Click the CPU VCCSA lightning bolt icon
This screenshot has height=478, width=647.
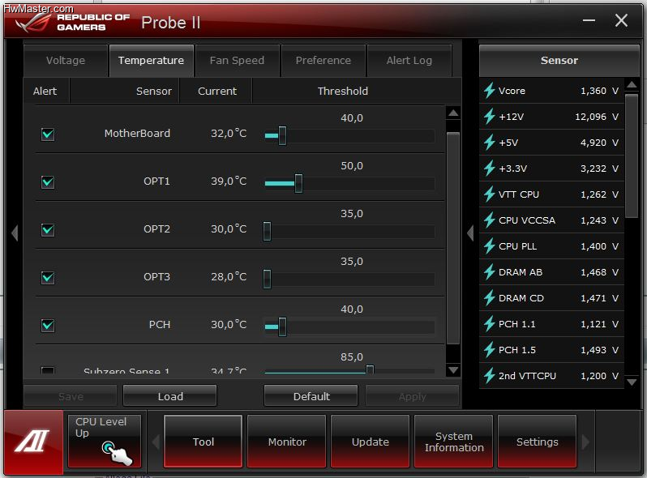(x=490, y=220)
